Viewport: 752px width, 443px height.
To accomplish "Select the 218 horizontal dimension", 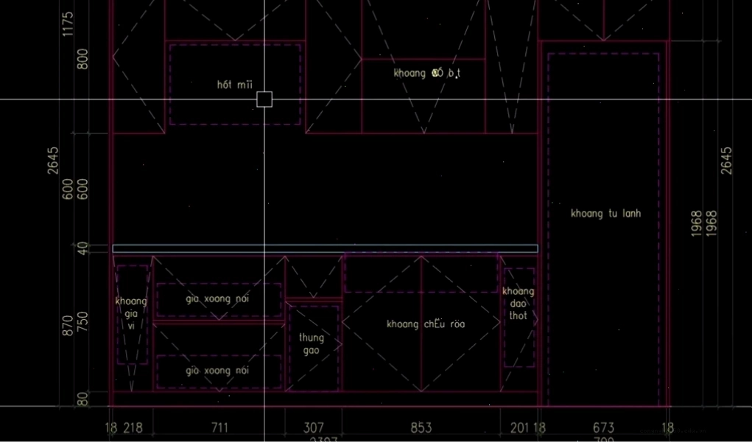I will click(133, 428).
